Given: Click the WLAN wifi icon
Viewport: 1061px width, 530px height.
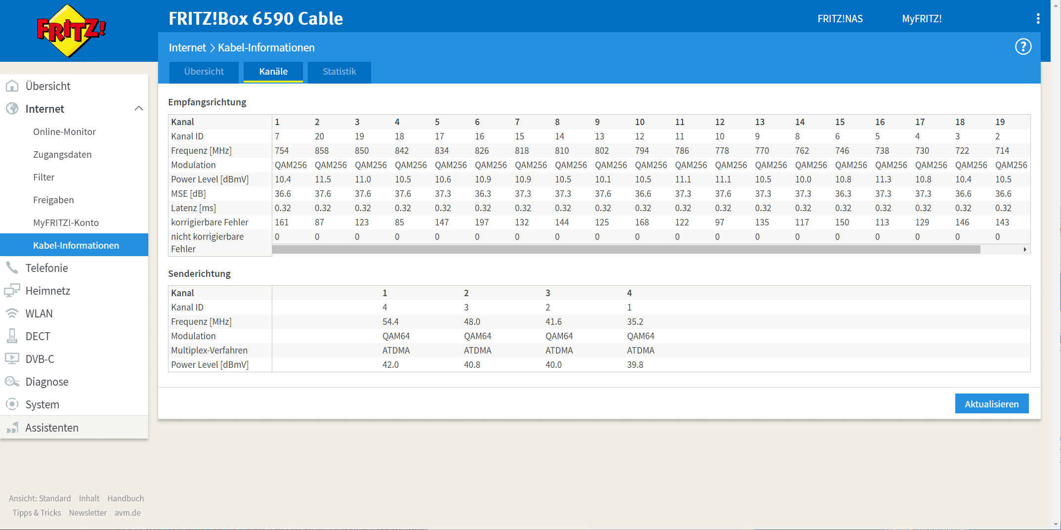Looking at the screenshot, I should click(x=12, y=313).
